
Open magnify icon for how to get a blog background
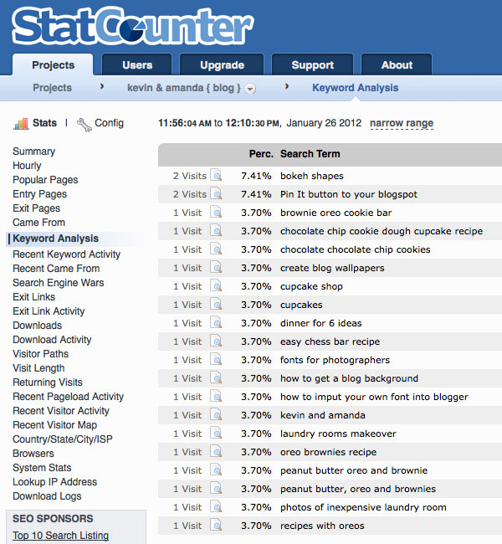[216, 377]
